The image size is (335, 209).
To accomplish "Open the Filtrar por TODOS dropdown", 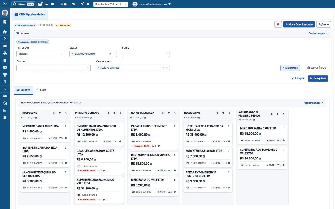I will pos(40,54).
